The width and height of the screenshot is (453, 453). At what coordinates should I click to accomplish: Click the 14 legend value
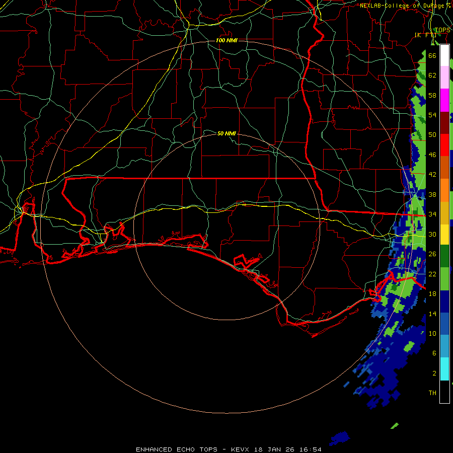432,314
